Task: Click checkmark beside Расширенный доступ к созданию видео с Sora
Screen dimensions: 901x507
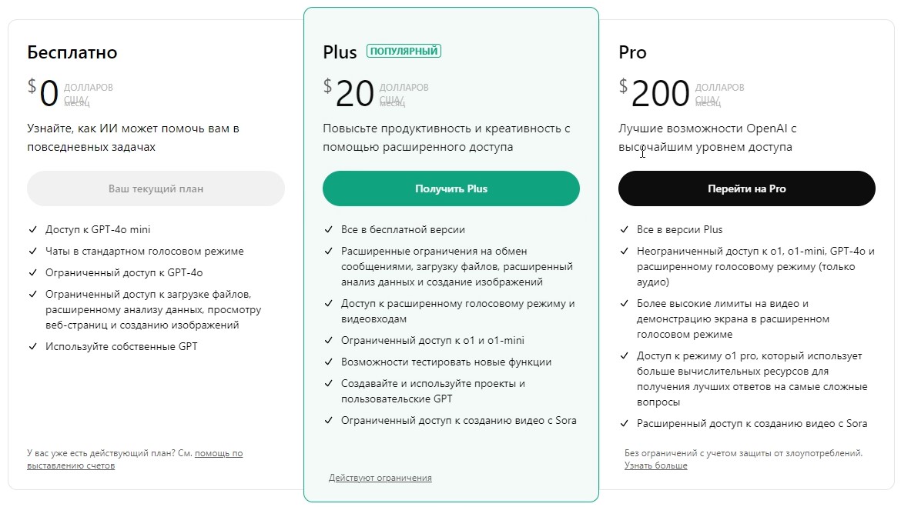Action: click(x=625, y=423)
